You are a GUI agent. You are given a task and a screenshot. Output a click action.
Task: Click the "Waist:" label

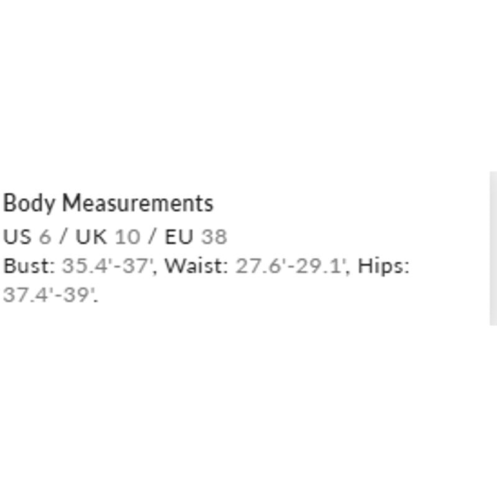pyautogui.click(x=196, y=267)
